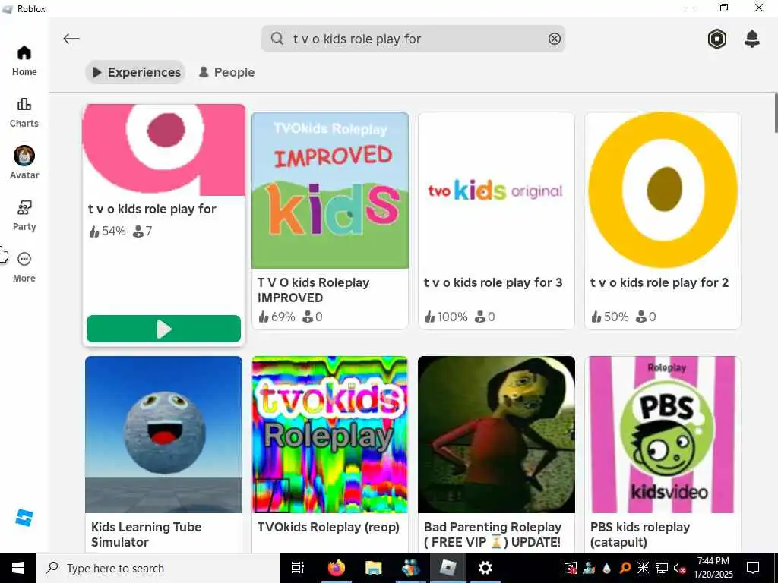Click the search magnifier icon
The width and height of the screenshot is (778, 583).
[277, 39]
